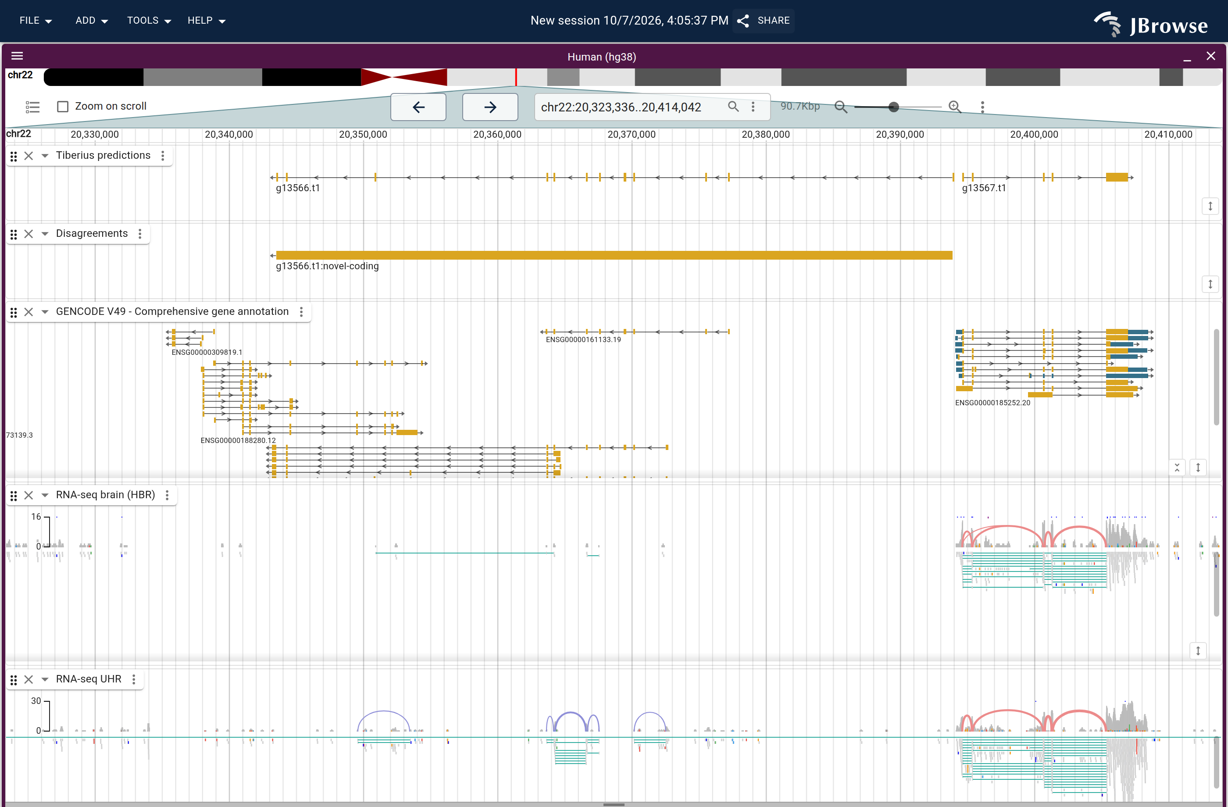Open the track selector list icon
This screenshot has width=1228, height=807.
click(32, 107)
